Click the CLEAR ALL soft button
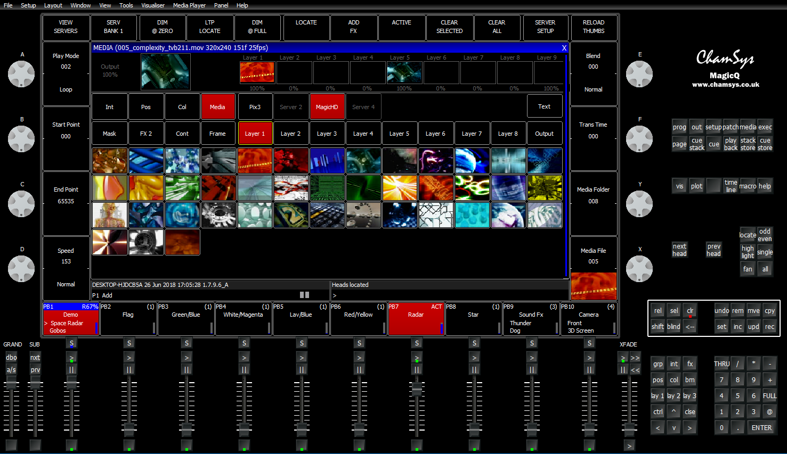787x454 pixels. click(x=497, y=27)
